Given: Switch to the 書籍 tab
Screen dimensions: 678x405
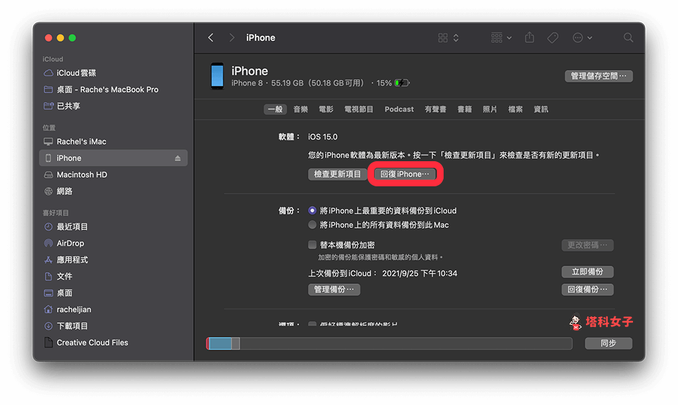Looking at the screenshot, I should click(x=465, y=110).
